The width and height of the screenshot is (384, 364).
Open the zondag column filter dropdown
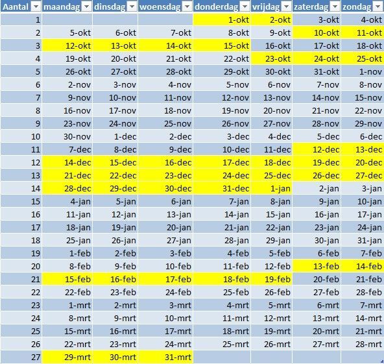click(378, 7)
